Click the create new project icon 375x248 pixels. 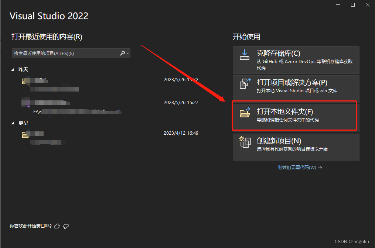(x=245, y=142)
